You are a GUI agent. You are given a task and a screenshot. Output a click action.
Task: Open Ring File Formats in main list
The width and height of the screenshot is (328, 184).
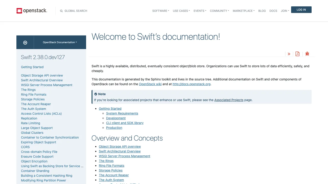(111, 166)
